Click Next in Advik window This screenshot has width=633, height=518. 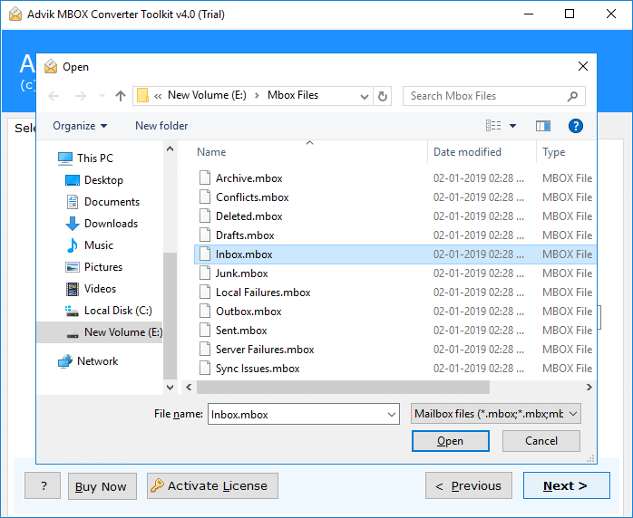pyautogui.click(x=567, y=485)
